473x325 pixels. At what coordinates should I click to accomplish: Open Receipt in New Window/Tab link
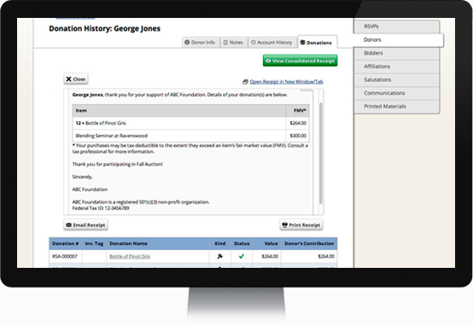pos(286,82)
